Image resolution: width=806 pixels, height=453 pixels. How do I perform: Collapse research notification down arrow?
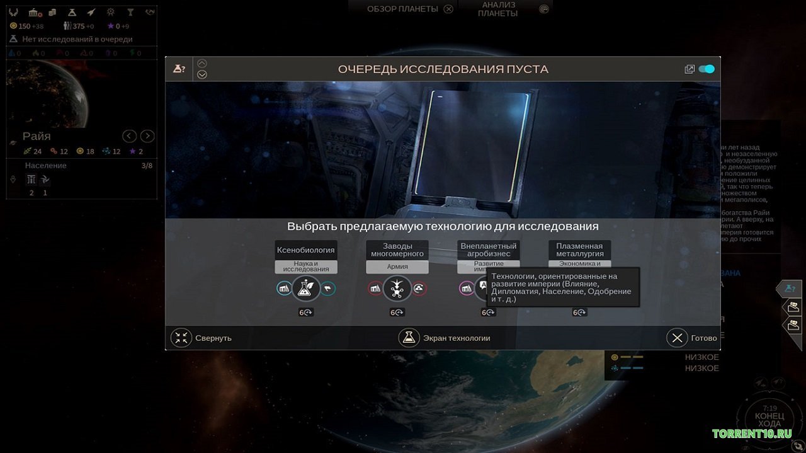(x=202, y=74)
